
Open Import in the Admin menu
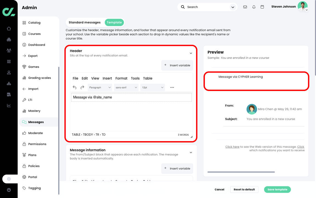(33, 89)
